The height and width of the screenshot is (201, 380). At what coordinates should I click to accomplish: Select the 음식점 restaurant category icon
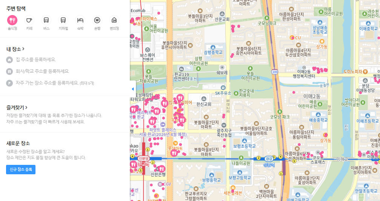(12, 20)
